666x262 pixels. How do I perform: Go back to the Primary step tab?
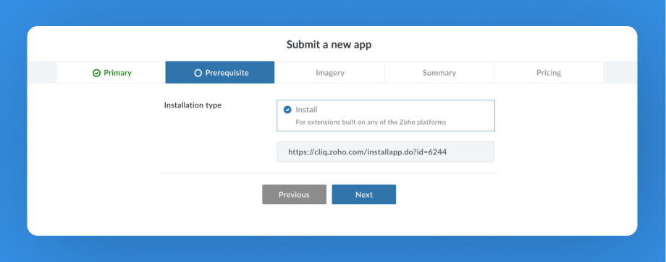click(111, 72)
